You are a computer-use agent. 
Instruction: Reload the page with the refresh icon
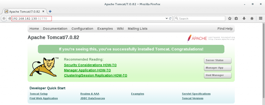[170, 19]
